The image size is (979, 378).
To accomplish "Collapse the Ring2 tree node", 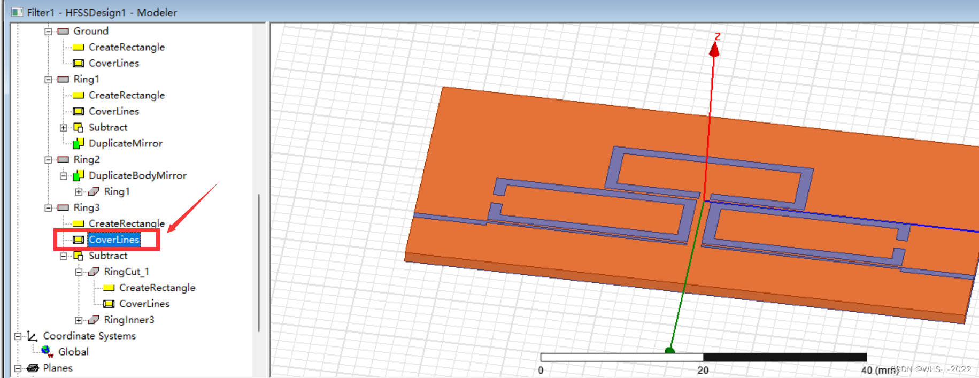I will click(x=48, y=160).
